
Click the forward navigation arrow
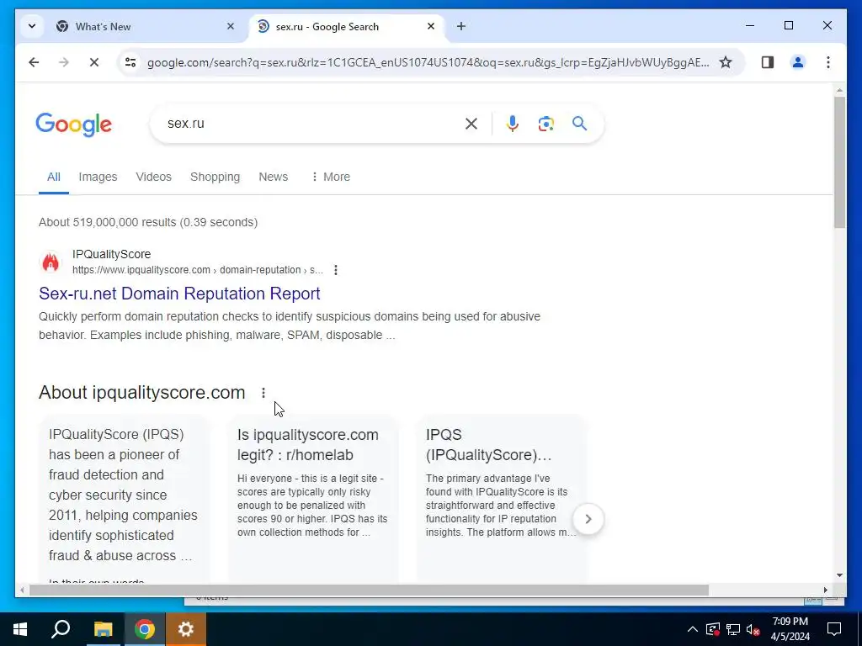(x=64, y=62)
